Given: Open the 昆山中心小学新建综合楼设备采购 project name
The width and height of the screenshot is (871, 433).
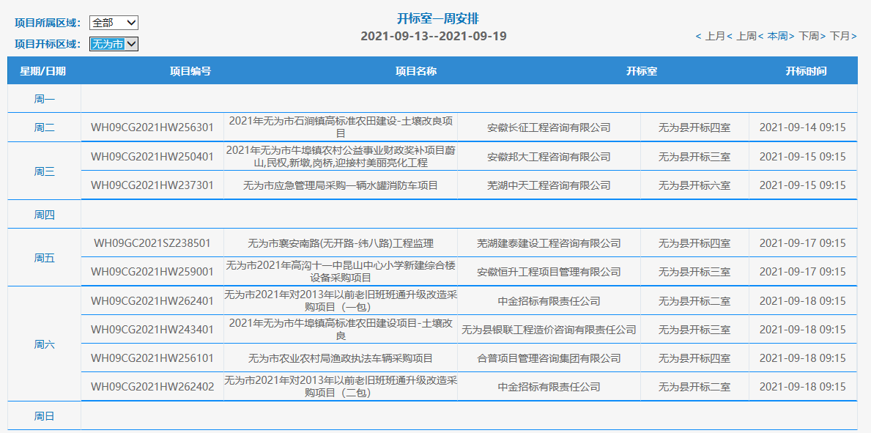Looking at the screenshot, I should [x=341, y=272].
